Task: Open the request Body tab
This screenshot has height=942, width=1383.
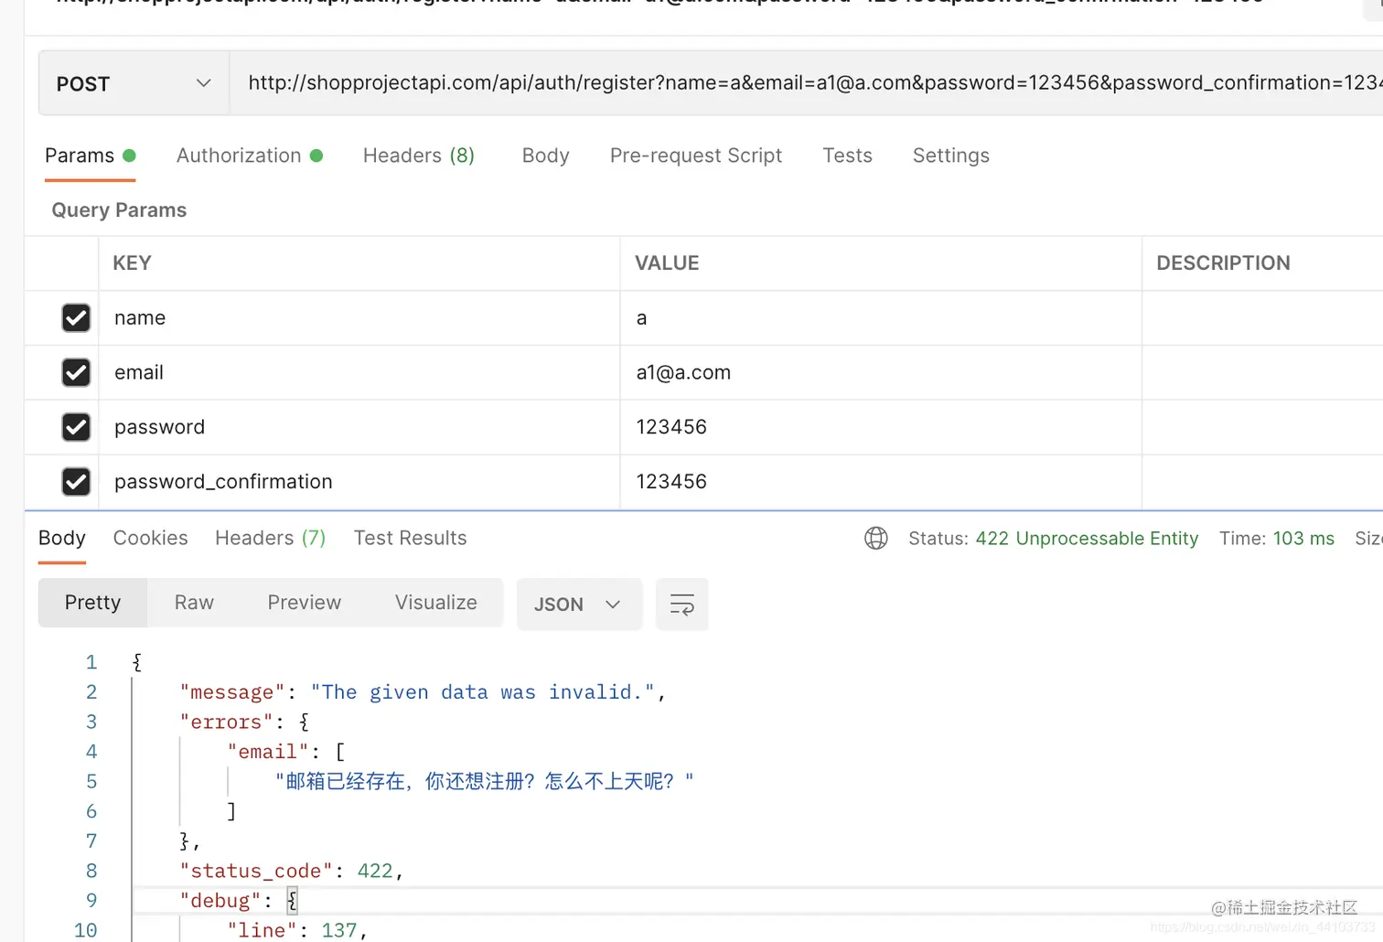Action: (546, 155)
